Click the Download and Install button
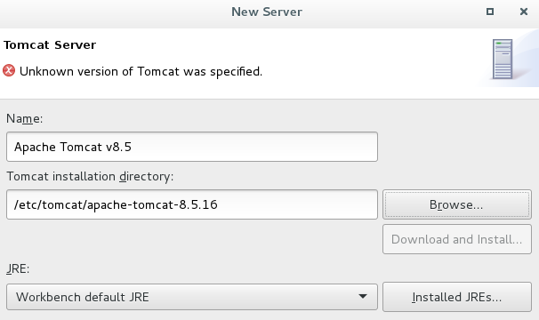This screenshot has height=320, width=539. [x=457, y=239]
